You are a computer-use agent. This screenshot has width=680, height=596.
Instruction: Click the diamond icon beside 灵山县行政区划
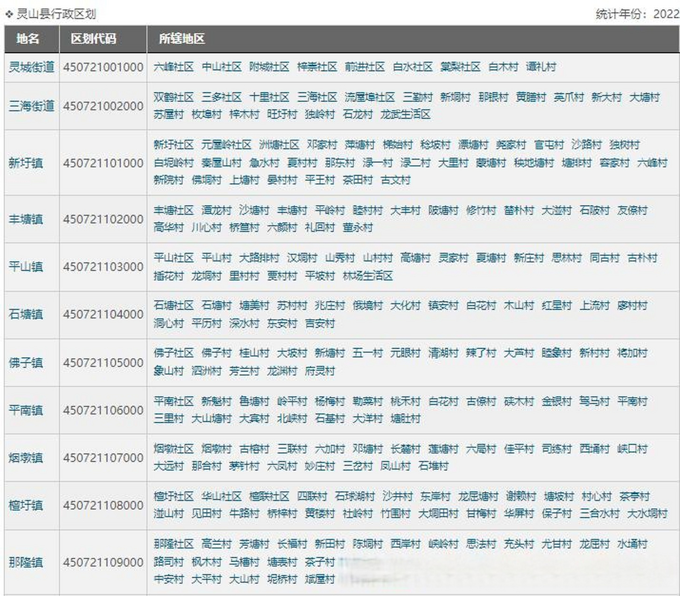tap(9, 14)
